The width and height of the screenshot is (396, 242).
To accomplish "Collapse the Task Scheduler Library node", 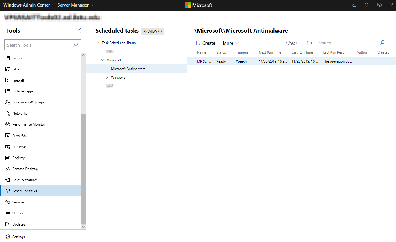I will pos(98,43).
